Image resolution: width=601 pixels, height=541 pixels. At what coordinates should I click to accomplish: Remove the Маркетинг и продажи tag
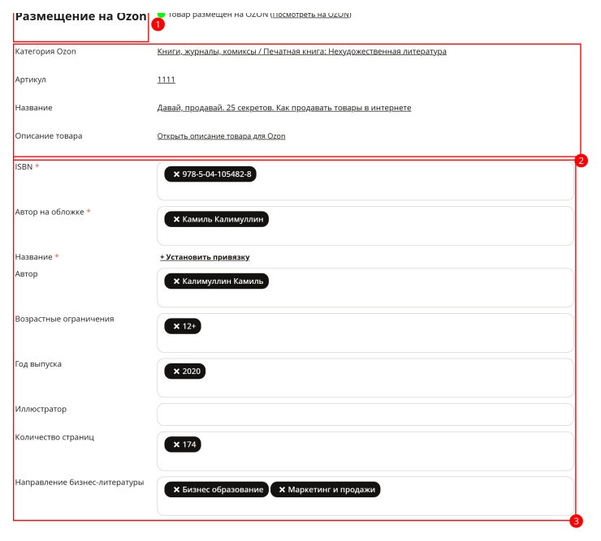pos(282,490)
